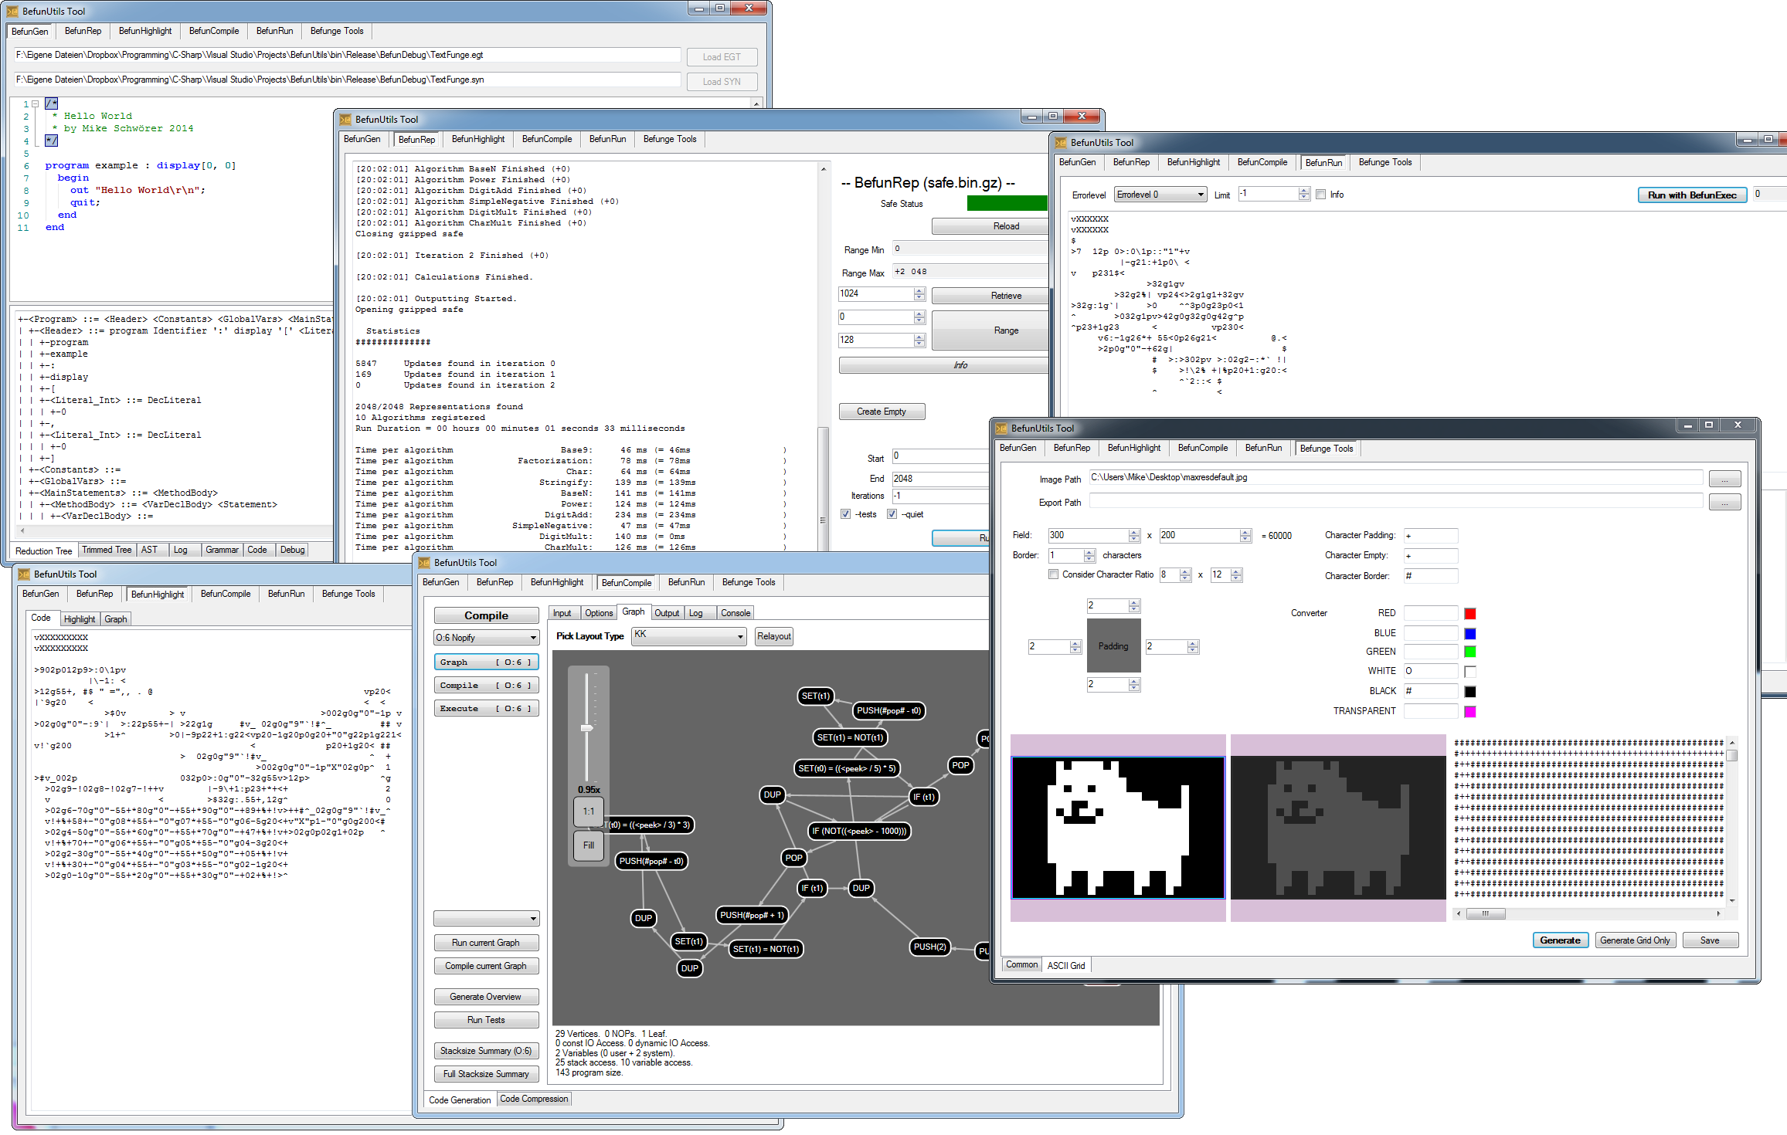Collapse the comment block at line 1
1787x1135 pixels.
[36, 103]
